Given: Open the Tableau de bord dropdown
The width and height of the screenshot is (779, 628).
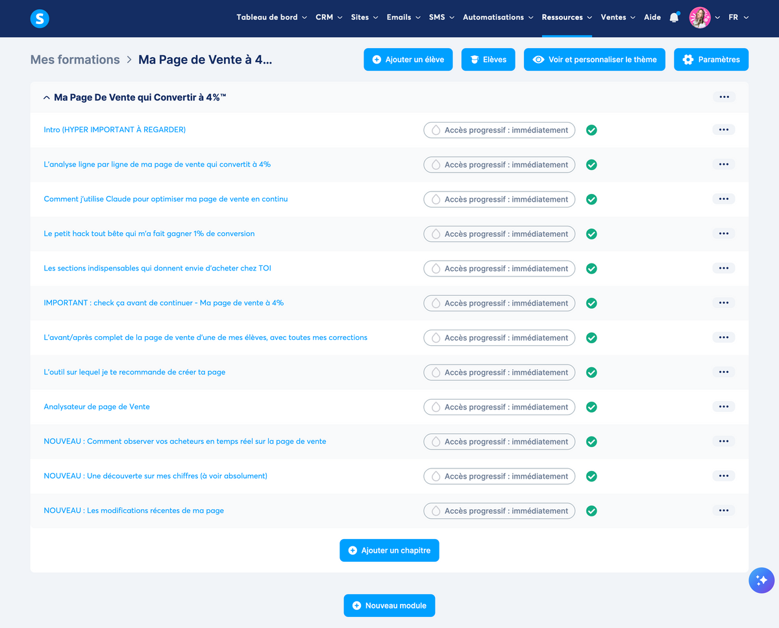Looking at the screenshot, I should (x=271, y=18).
